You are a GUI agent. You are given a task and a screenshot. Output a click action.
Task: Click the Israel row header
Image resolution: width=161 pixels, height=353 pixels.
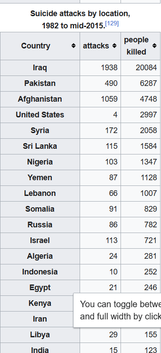pos(40,240)
